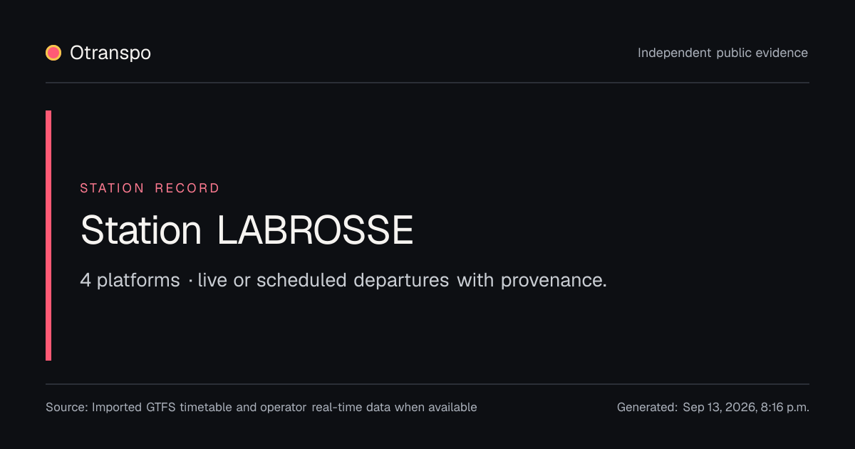Screen dimensions: 855x449
Task: Select the 4 platforms text
Action: [130, 280]
